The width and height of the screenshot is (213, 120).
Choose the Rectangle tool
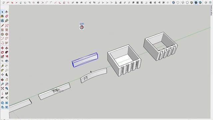coord(2,30)
